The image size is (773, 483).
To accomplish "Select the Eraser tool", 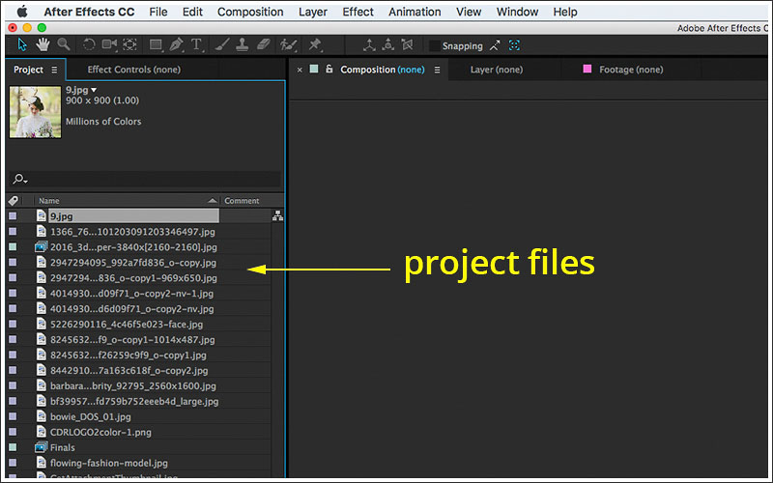I will [x=263, y=45].
